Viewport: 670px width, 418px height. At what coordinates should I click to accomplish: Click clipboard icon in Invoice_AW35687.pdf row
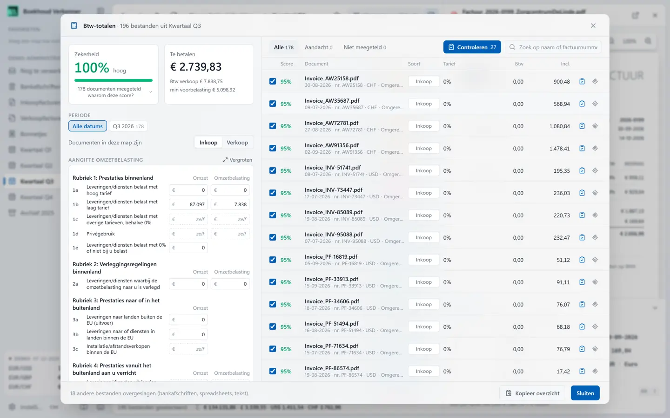(x=582, y=104)
